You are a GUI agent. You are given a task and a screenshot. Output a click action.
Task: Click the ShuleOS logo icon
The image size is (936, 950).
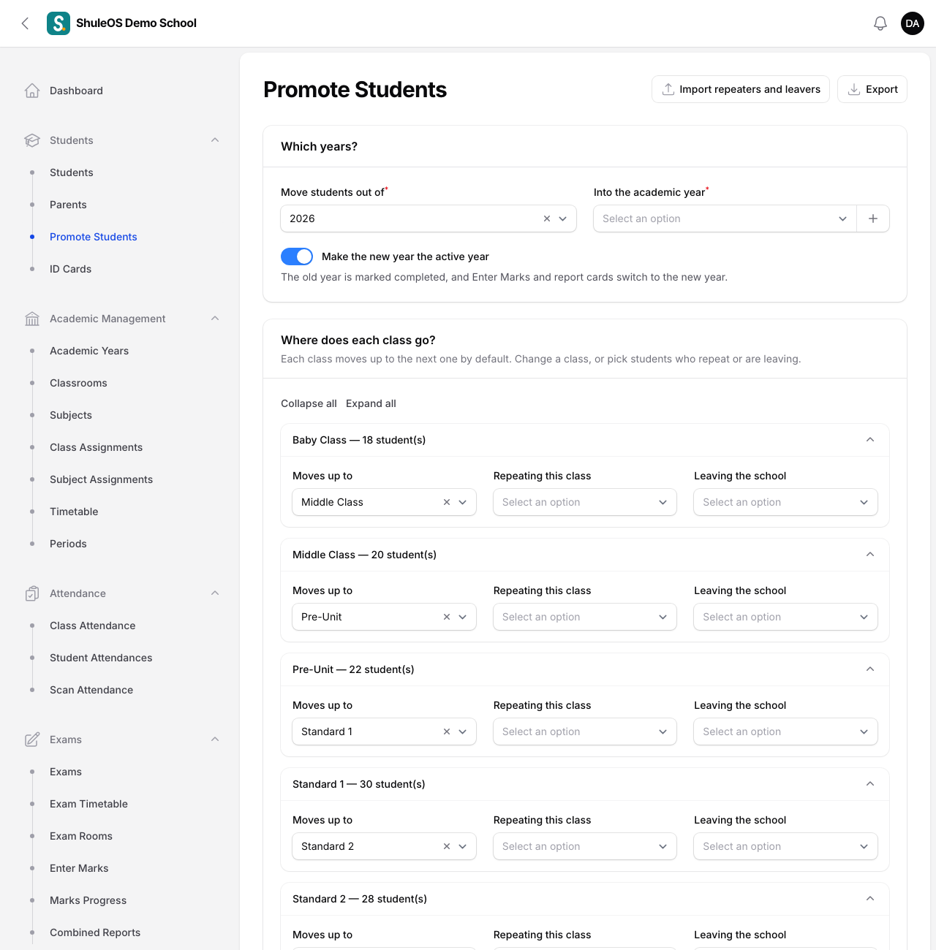(58, 23)
